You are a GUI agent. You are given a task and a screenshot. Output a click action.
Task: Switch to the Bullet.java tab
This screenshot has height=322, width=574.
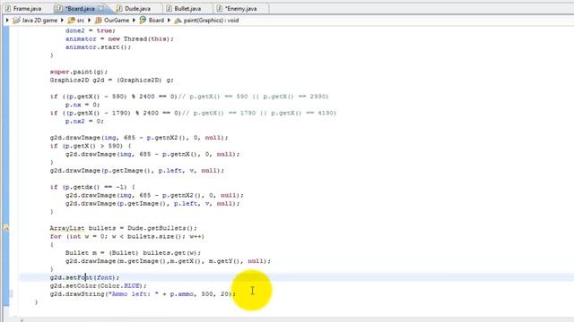coord(187,8)
